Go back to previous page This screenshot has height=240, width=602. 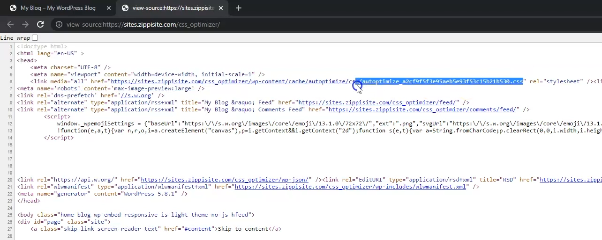(10, 24)
